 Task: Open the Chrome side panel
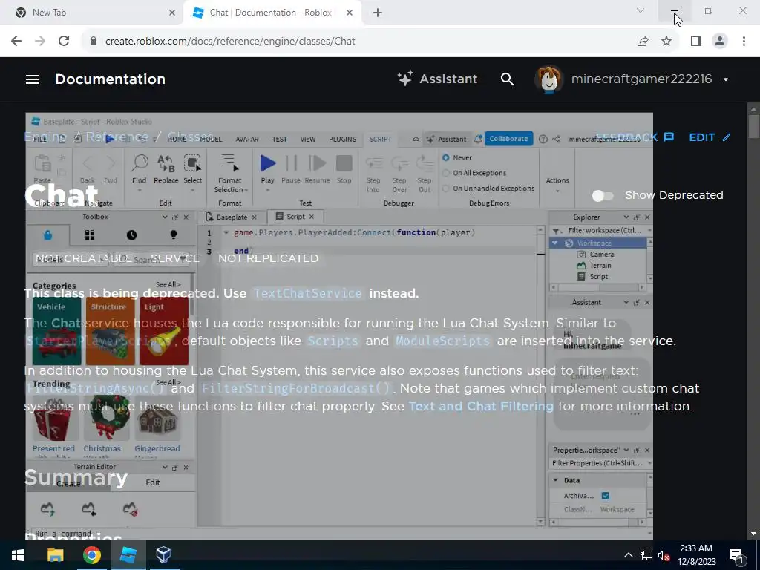pyautogui.click(x=696, y=42)
